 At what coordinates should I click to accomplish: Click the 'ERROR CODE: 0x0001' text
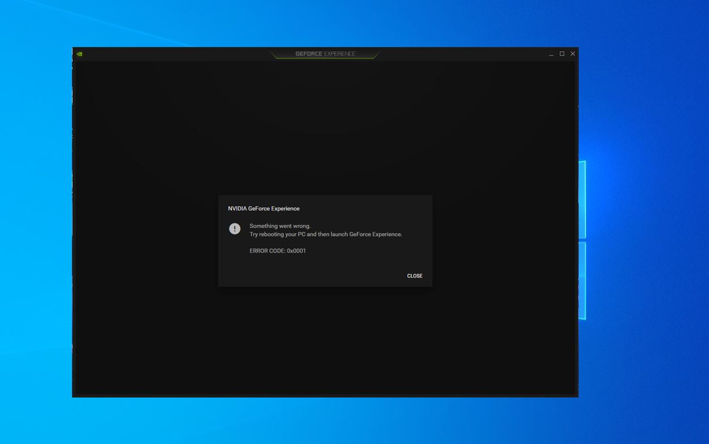pyautogui.click(x=278, y=251)
